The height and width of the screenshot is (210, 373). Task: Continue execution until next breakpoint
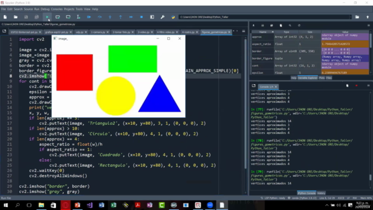[x=131, y=17]
